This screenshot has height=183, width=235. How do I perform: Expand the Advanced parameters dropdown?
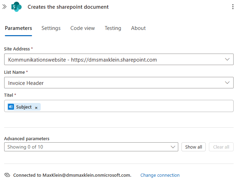(x=173, y=147)
